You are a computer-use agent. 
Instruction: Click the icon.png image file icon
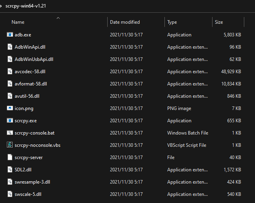coord(10,108)
